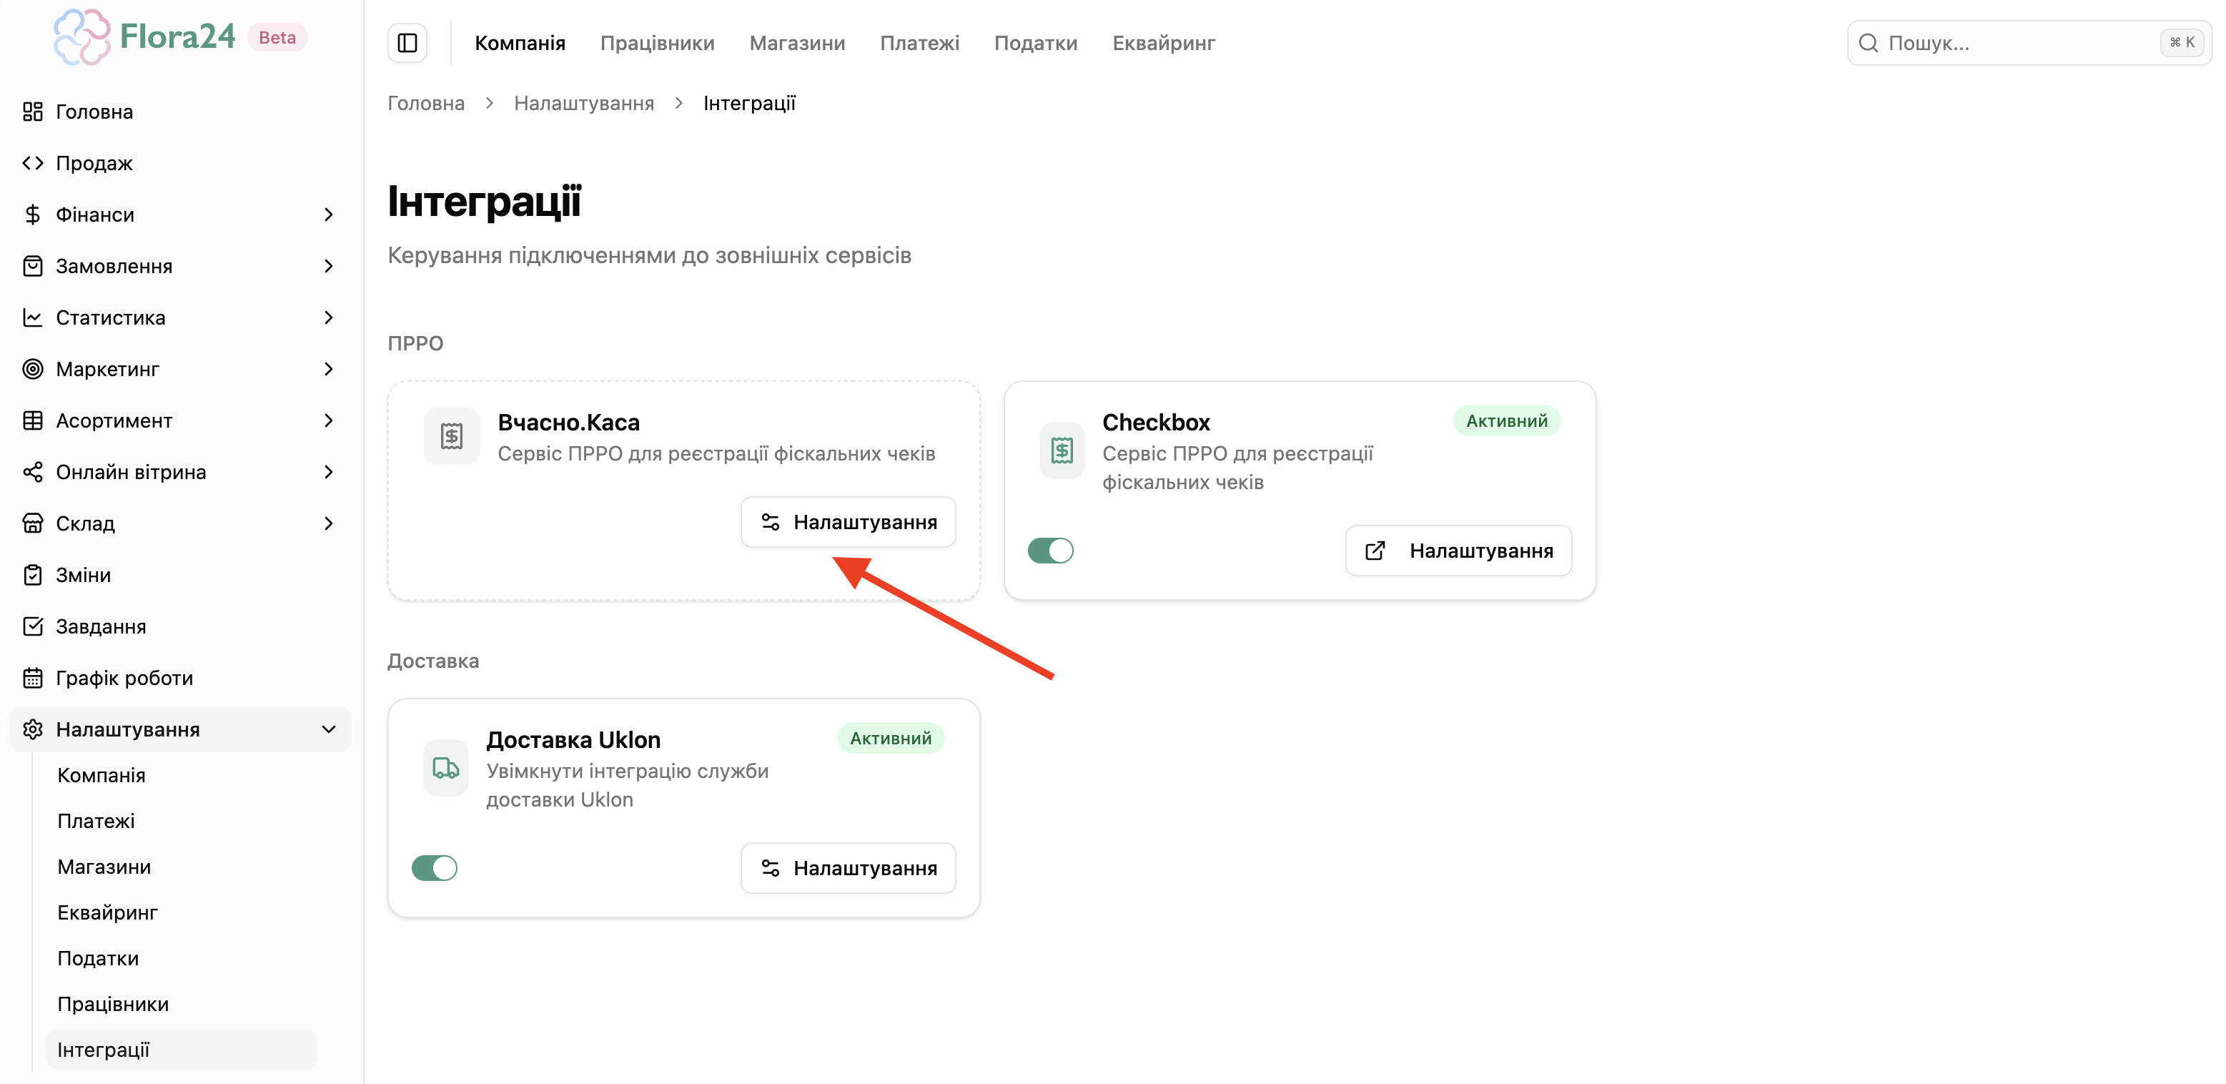Open Зміни clipboard item in sidebar
Screen dimensions: 2226x1084
(x=82, y=575)
